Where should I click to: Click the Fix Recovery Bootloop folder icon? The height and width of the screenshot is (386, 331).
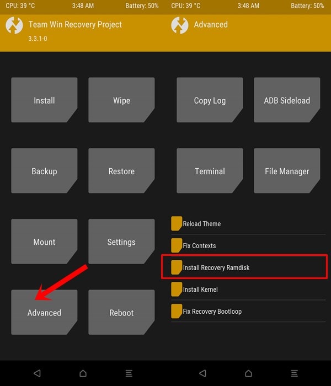[x=177, y=311]
